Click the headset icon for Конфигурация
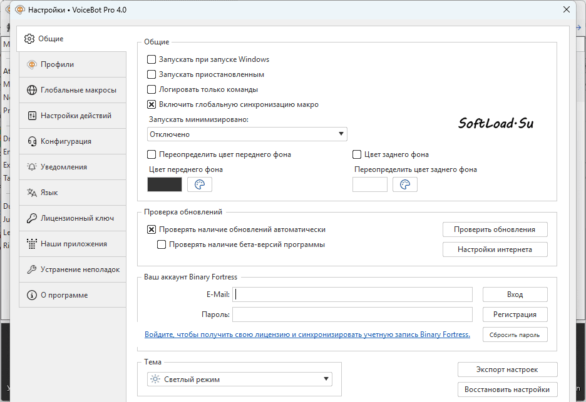The width and height of the screenshot is (586, 402). tap(32, 141)
